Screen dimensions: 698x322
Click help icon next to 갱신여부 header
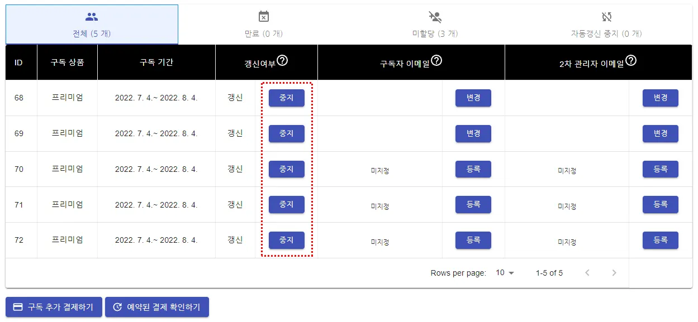pyautogui.click(x=283, y=60)
